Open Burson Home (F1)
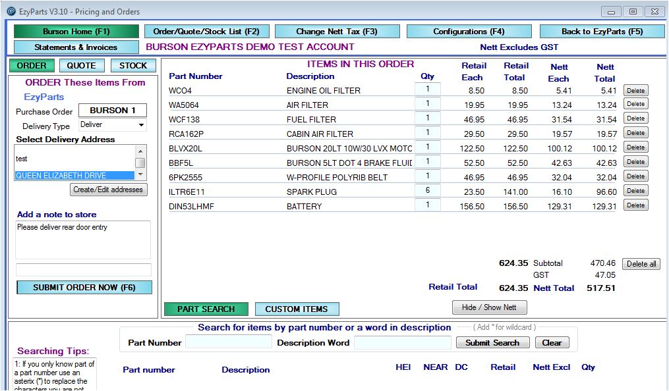The image size is (669, 391). (76, 32)
